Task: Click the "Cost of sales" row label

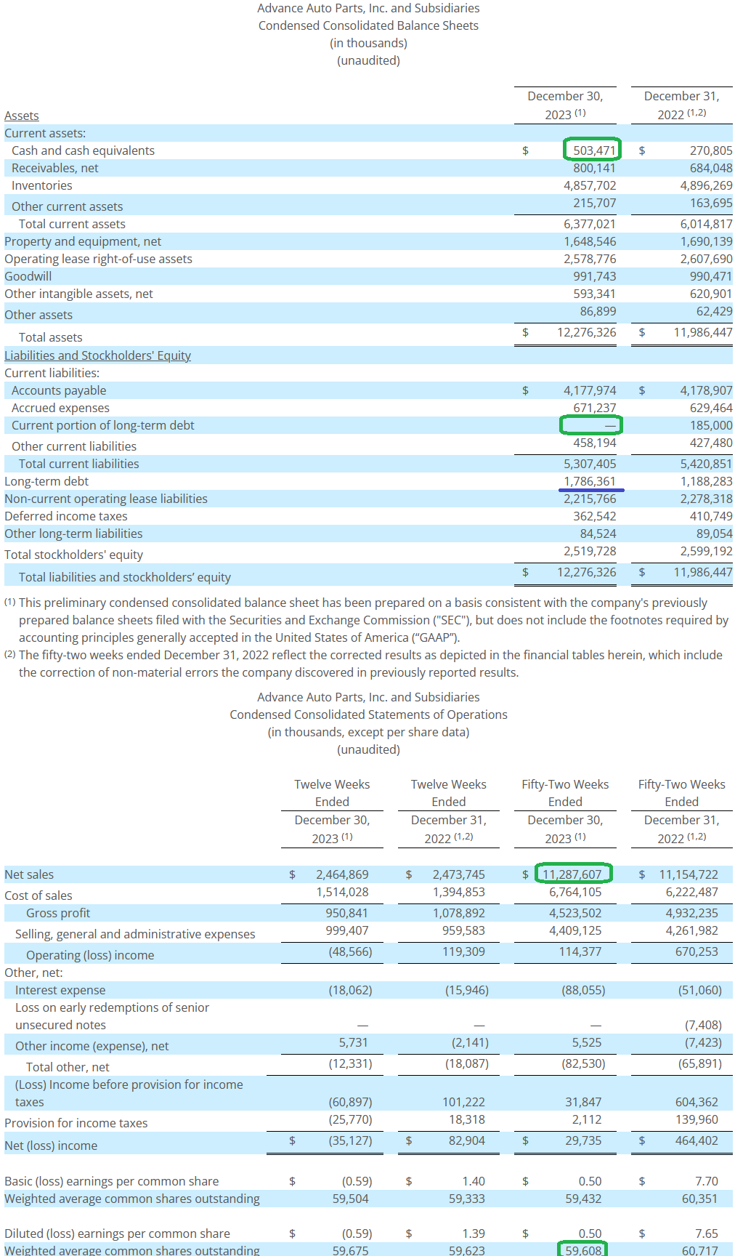Action: [x=38, y=895]
